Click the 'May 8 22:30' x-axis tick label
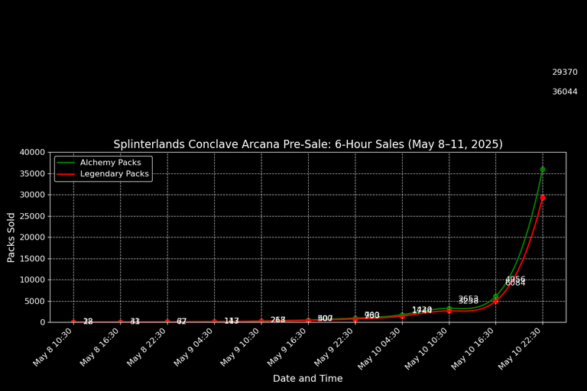Image resolution: width=587 pixels, height=391 pixels. click(147, 347)
